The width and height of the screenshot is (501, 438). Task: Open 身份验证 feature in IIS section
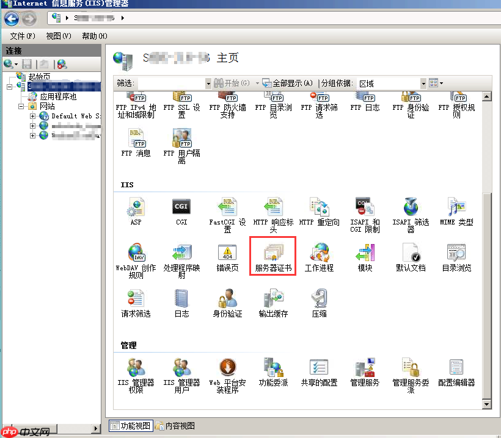[x=227, y=303]
